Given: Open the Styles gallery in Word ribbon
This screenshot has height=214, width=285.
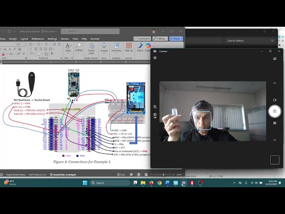Looking at the screenshot, I should (68, 48).
